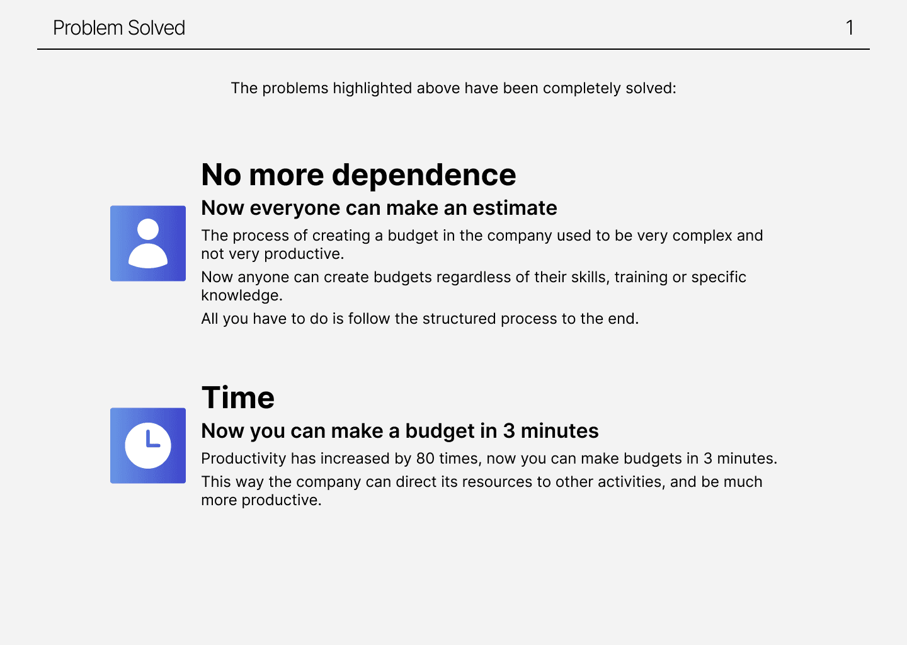
Task: Click the paragraph starting 'This way the company can direct'
Action: coord(482,491)
